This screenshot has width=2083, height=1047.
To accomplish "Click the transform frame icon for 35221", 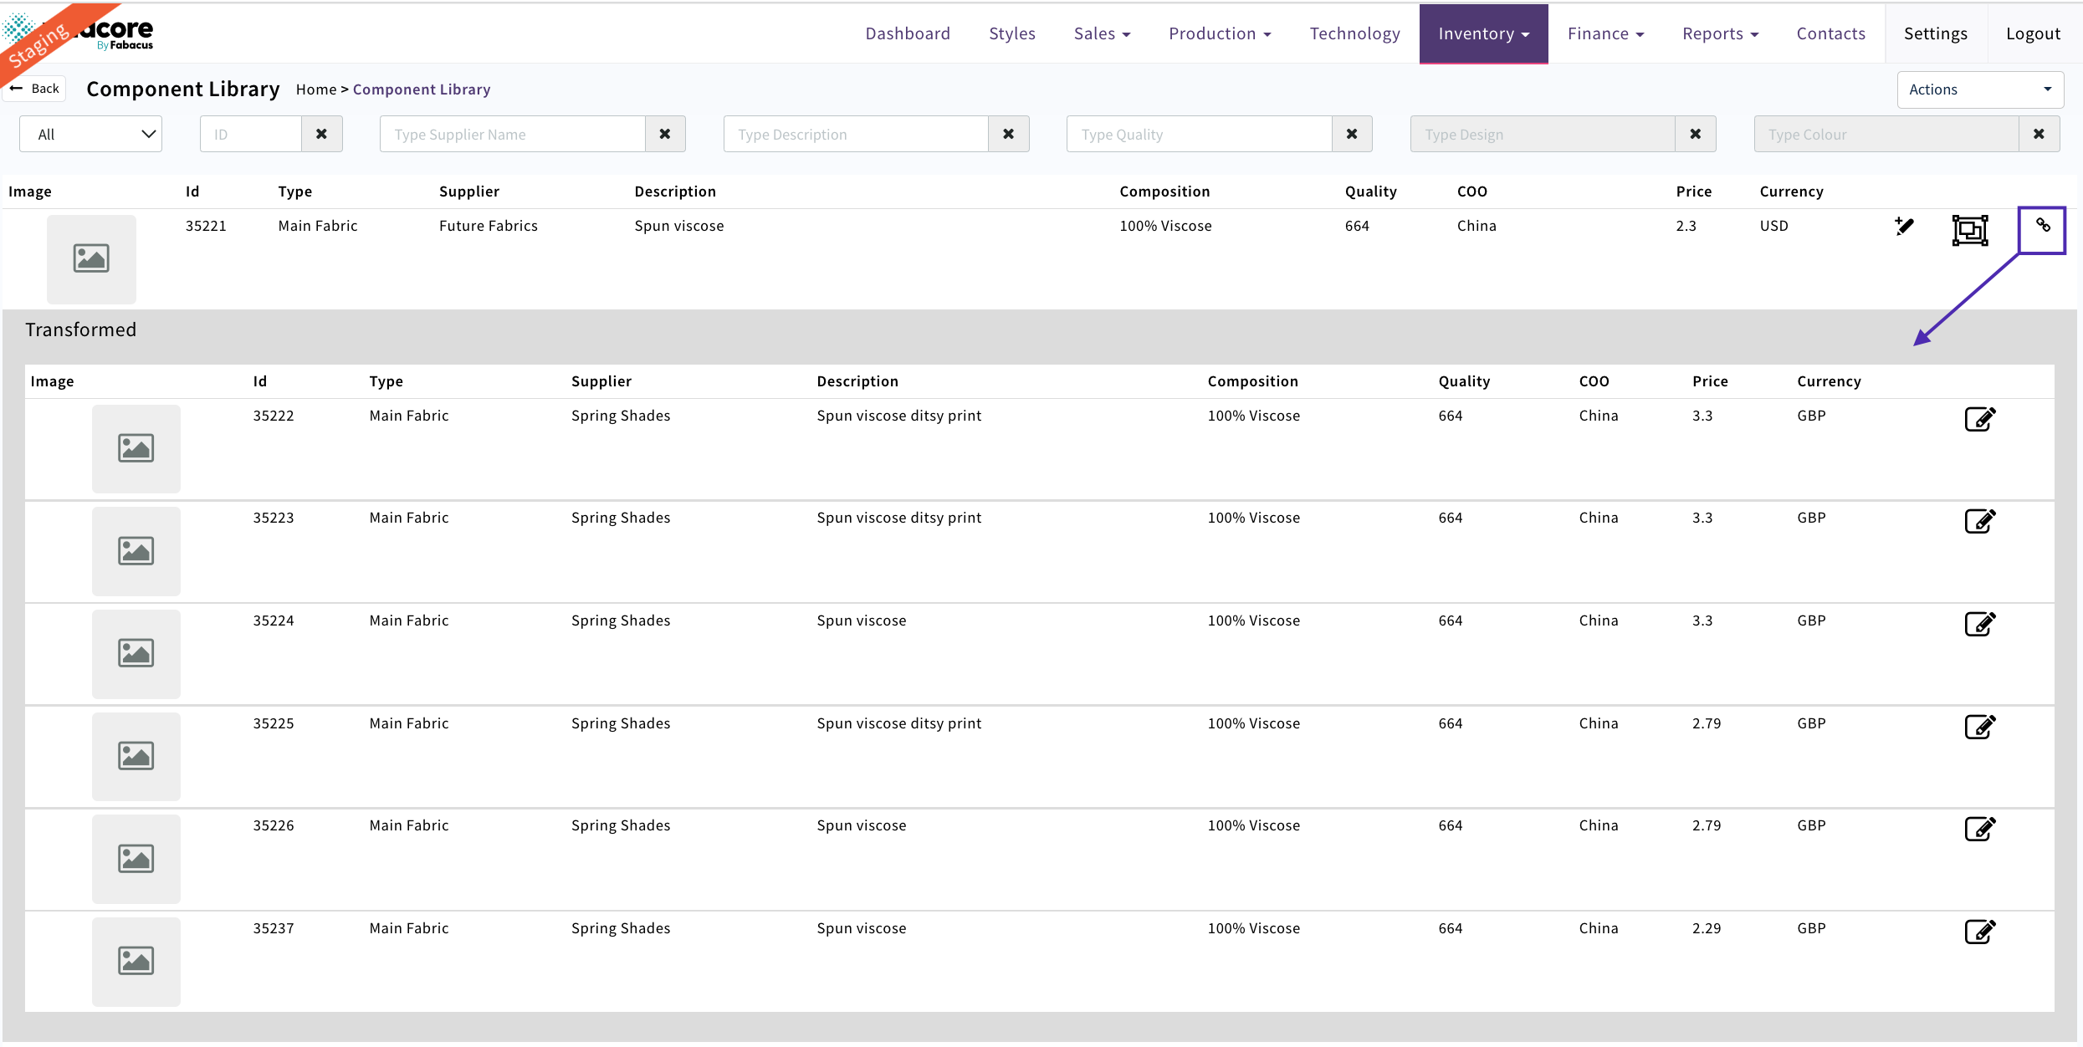I will [1969, 230].
